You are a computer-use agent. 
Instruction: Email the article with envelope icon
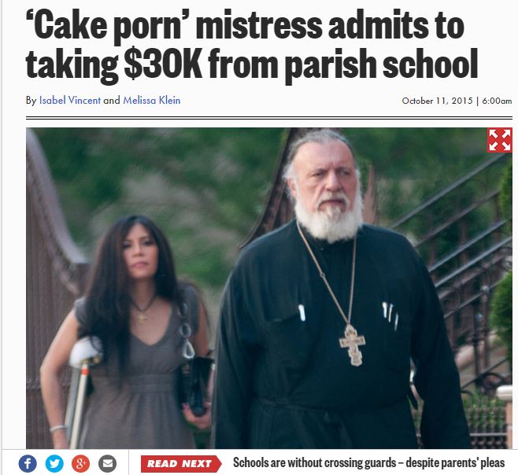(x=108, y=463)
